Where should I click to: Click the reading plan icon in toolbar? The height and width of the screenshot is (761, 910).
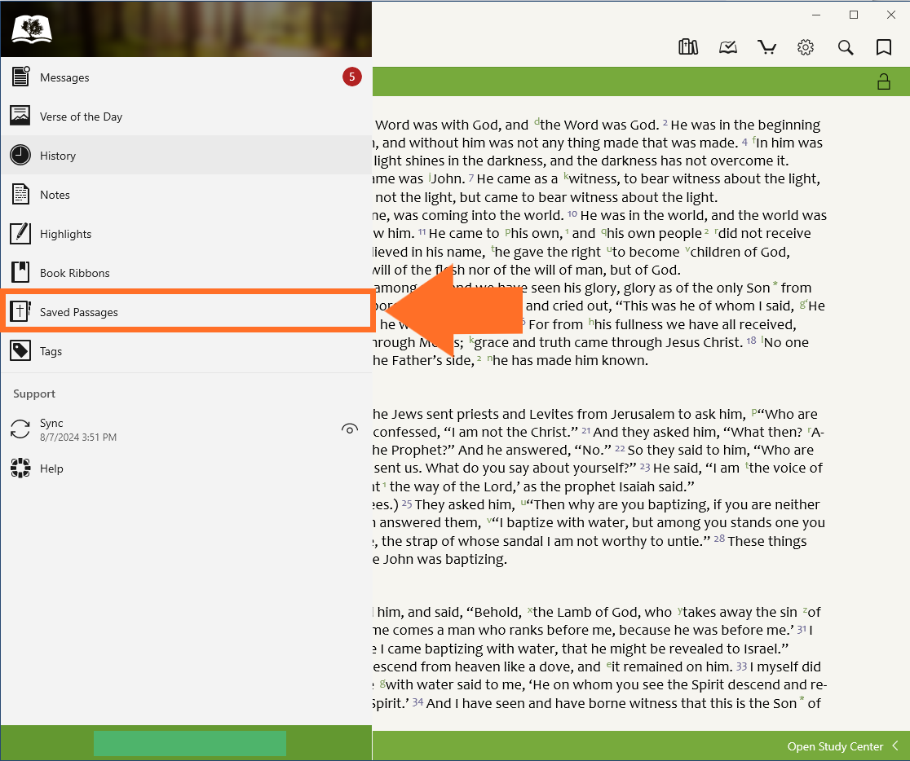[727, 47]
